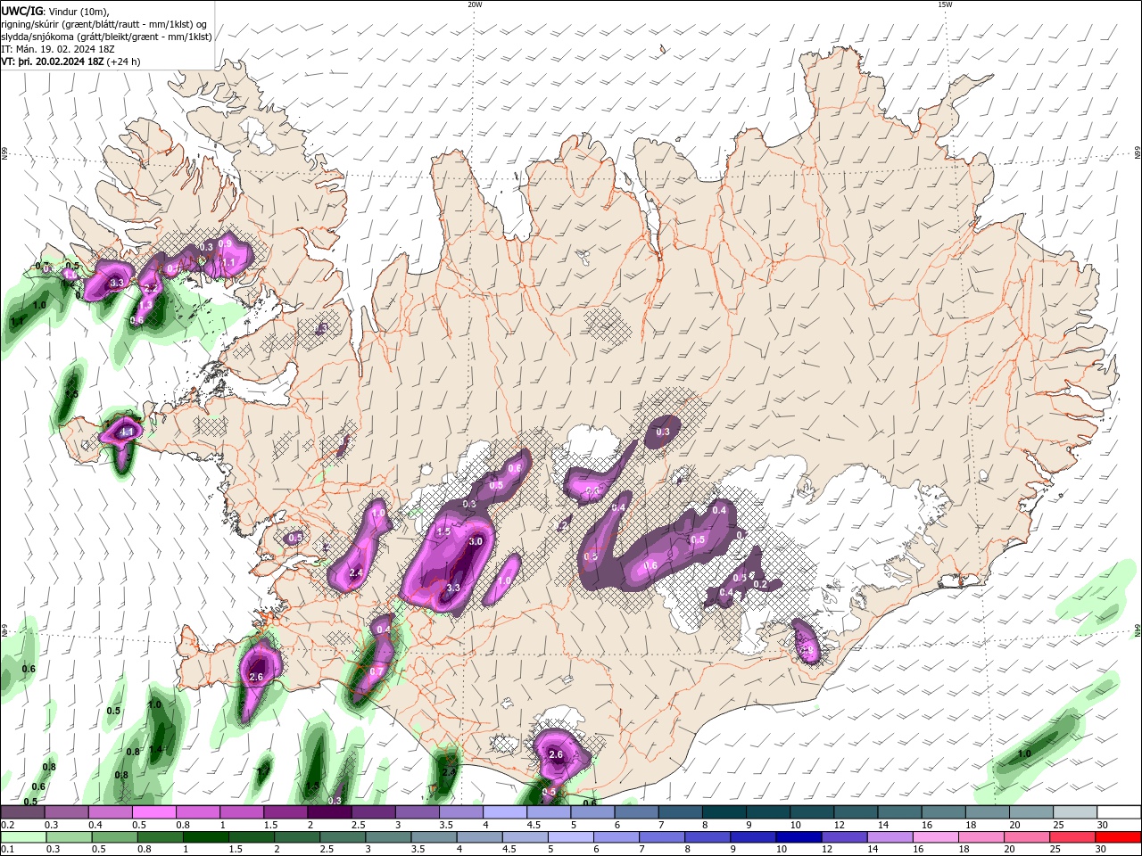Click the "0.1" label in the rain legend
The width and height of the screenshot is (1142, 856).
(8, 850)
